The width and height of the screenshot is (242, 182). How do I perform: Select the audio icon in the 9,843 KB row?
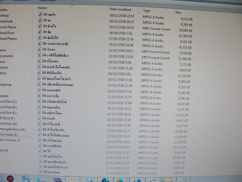[39, 67]
